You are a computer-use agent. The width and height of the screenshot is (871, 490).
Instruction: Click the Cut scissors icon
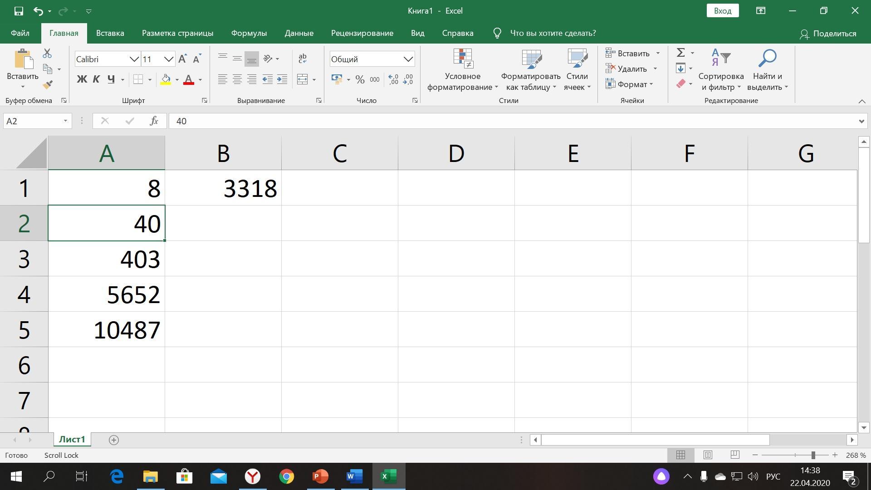point(47,54)
